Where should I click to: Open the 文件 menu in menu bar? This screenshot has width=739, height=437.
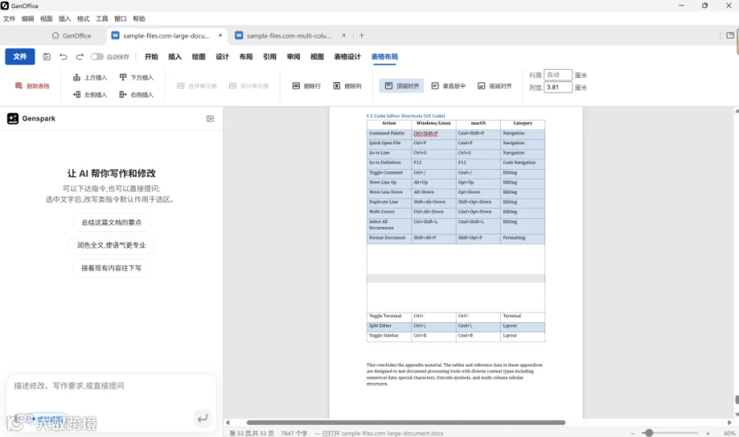pos(9,19)
